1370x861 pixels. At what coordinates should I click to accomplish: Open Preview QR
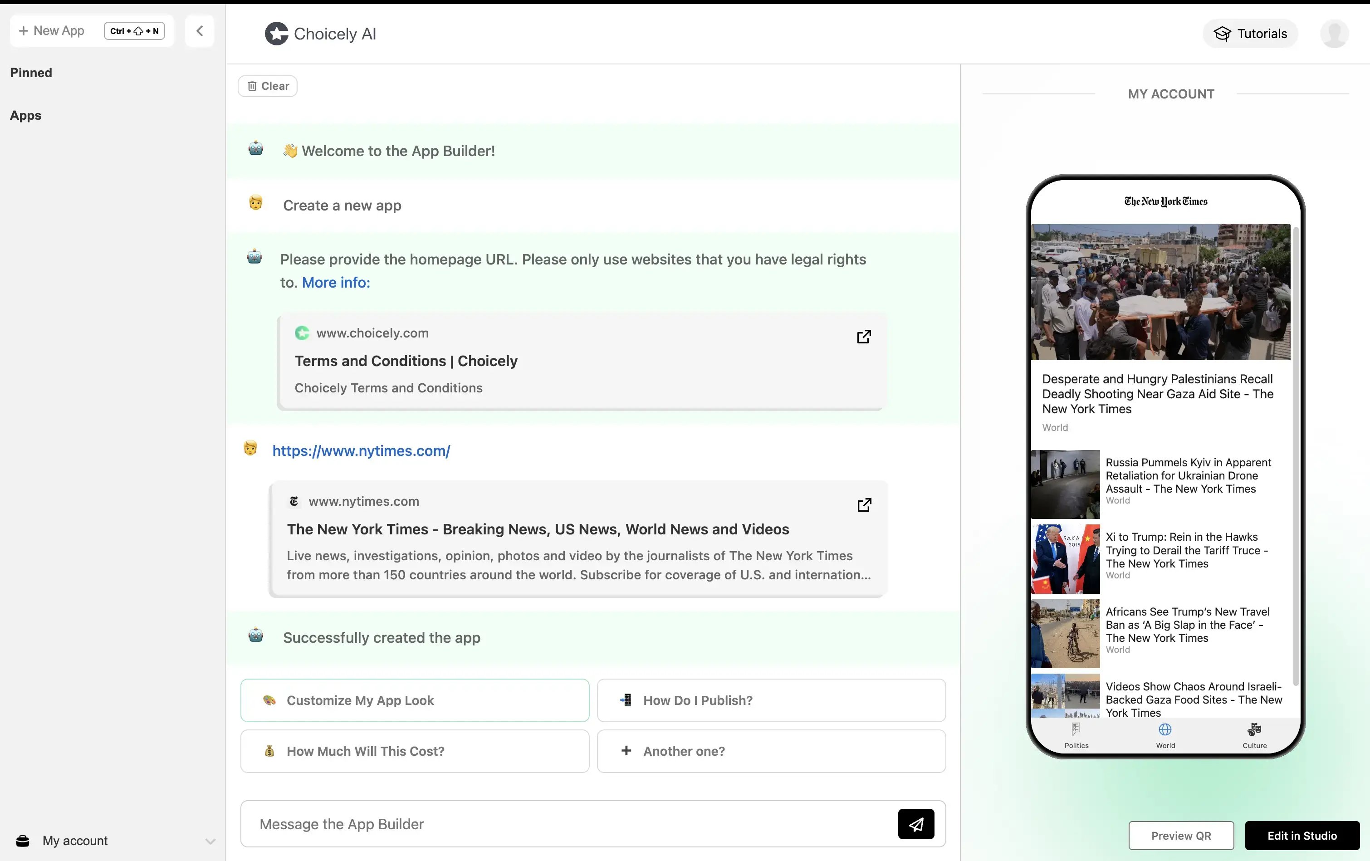1181,836
